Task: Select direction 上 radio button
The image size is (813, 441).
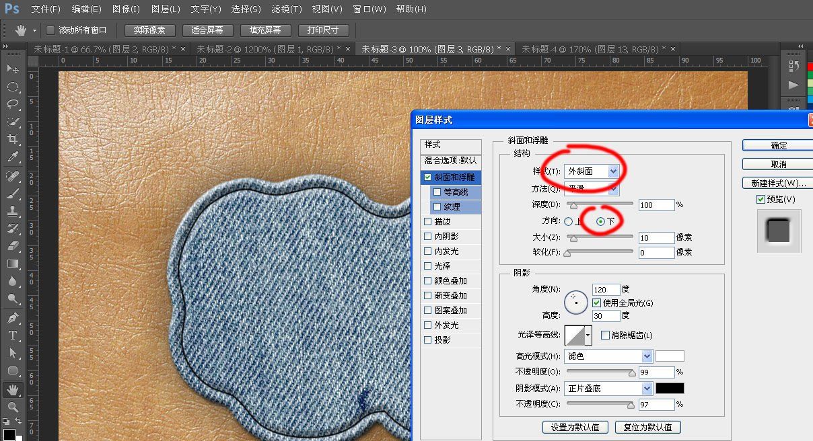Action: pyautogui.click(x=569, y=221)
